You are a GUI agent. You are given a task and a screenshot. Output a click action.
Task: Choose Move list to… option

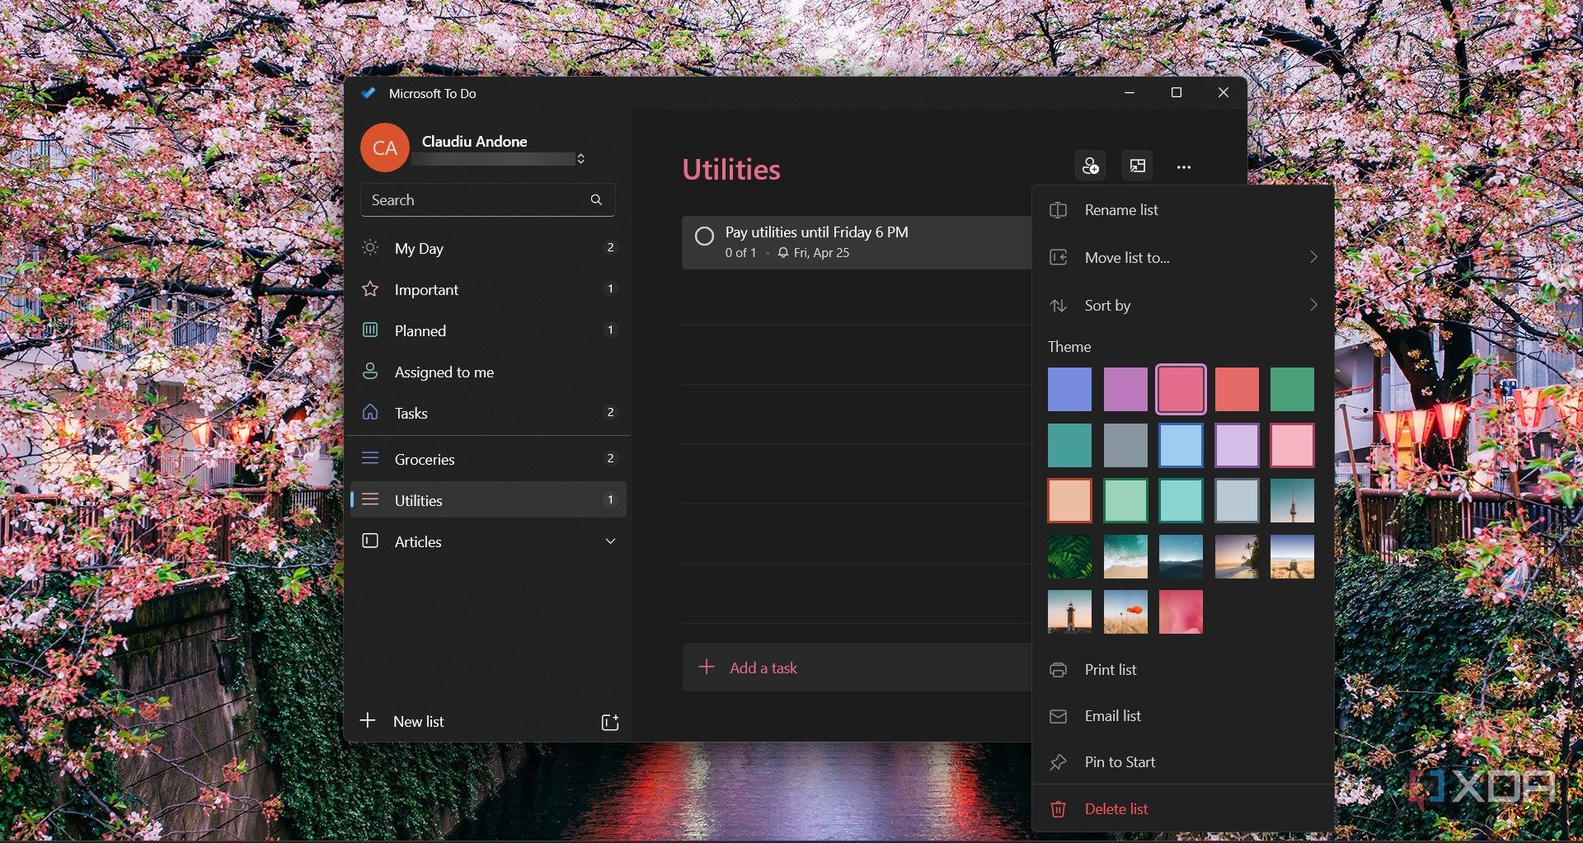[1183, 258]
